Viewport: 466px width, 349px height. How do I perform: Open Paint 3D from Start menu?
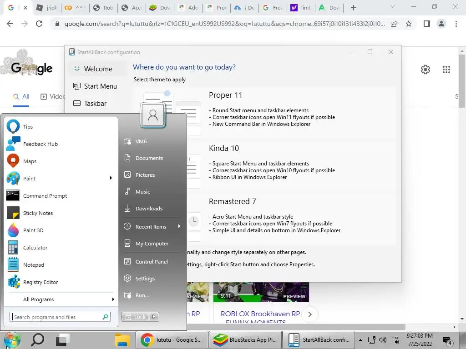[x=61, y=230]
